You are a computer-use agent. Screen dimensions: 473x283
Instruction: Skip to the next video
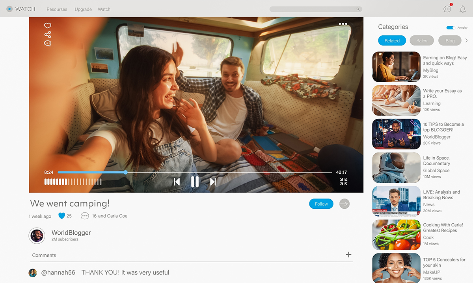pos(213,182)
